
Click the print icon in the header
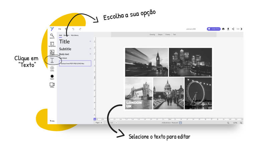click(x=223, y=29)
